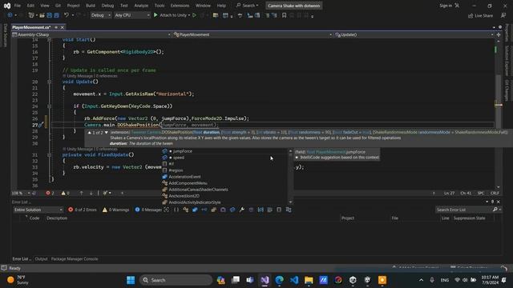This screenshot has height=288, width=513.
Task: Open Unity Hub from the taskbar
Action: (353, 280)
